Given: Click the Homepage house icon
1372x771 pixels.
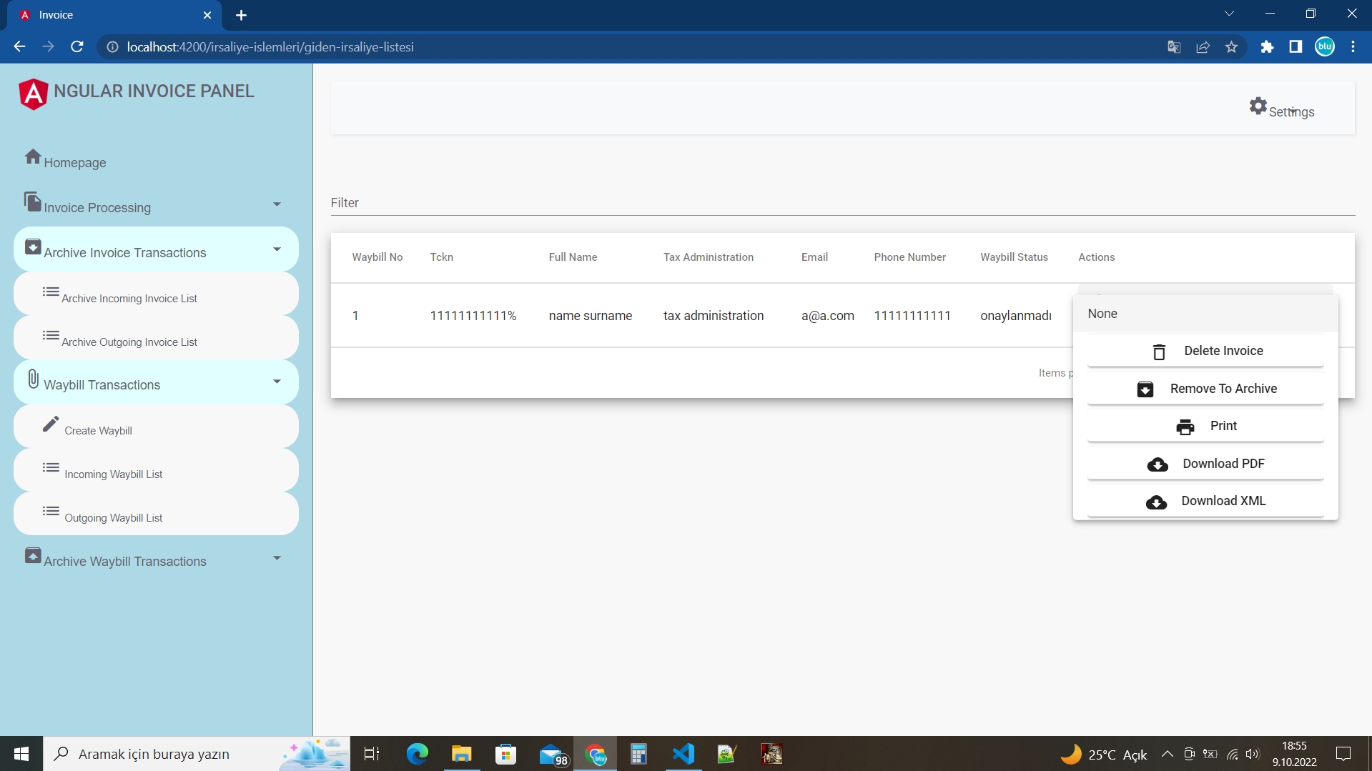Looking at the screenshot, I should 33,156.
